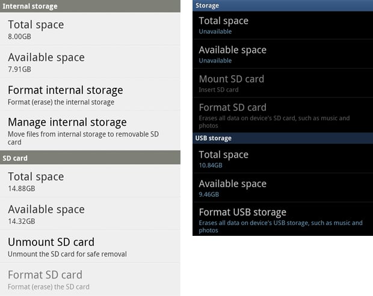Click the USB storage section header
The image size is (373, 296).
click(x=283, y=138)
